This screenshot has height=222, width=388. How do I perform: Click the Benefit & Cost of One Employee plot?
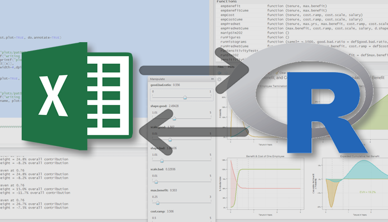[x=262, y=185]
